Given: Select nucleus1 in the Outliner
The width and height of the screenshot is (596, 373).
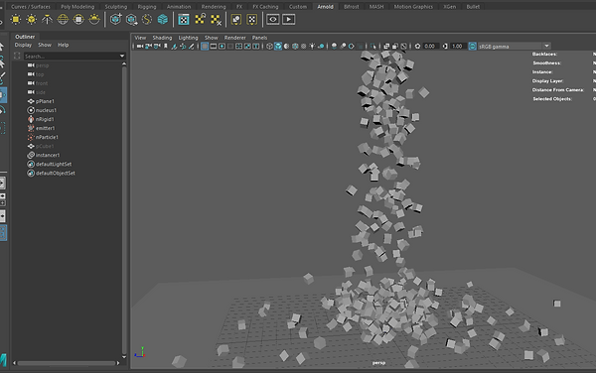Looking at the screenshot, I should click(46, 110).
